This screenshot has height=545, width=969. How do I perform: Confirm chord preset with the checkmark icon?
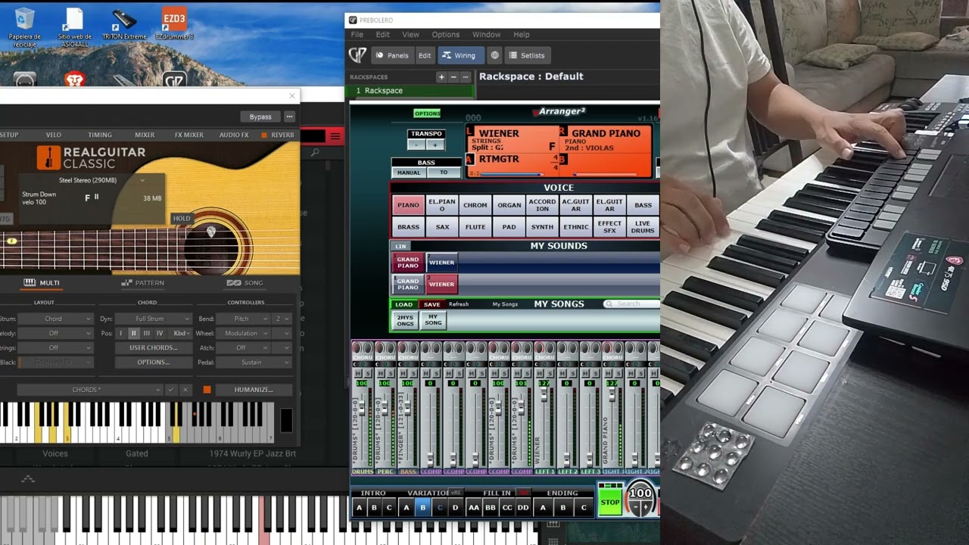[170, 390]
